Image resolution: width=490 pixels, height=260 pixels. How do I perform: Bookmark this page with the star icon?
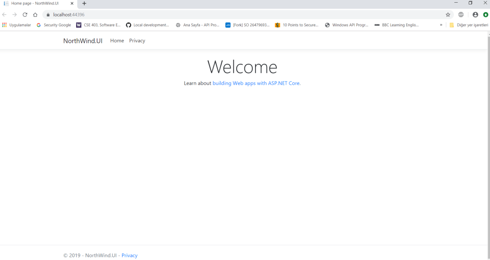tap(448, 15)
